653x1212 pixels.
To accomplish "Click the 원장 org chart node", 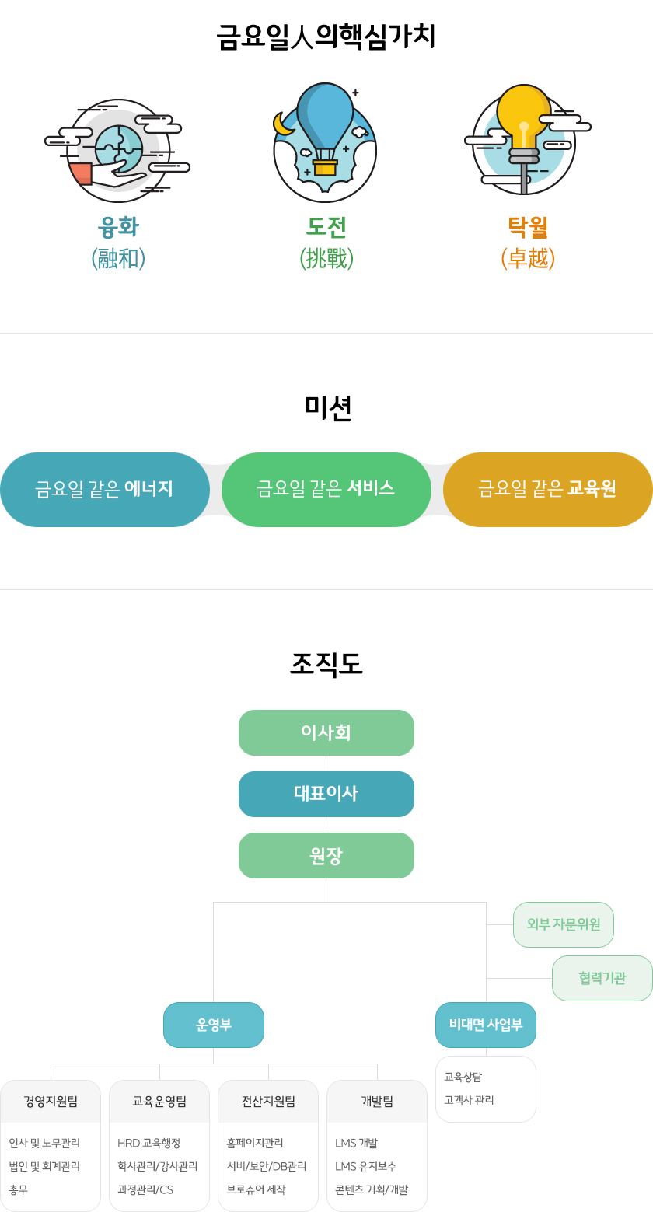I will tap(326, 855).
